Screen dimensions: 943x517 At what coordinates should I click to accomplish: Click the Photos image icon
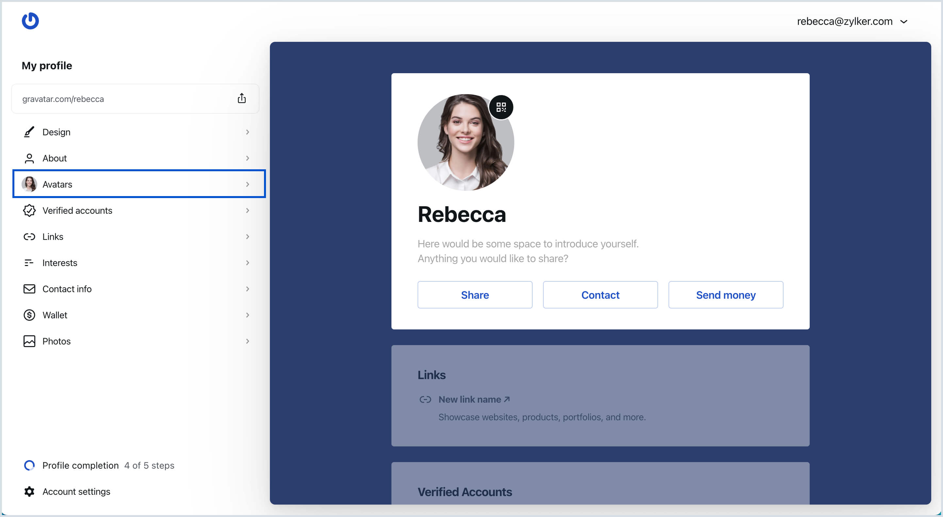(x=29, y=341)
